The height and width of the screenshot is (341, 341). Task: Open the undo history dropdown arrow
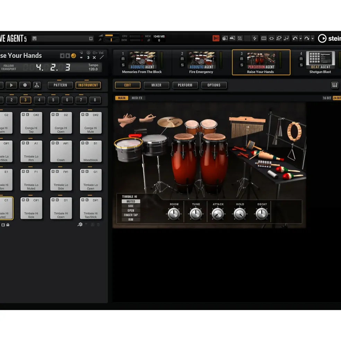click(x=300, y=39)
